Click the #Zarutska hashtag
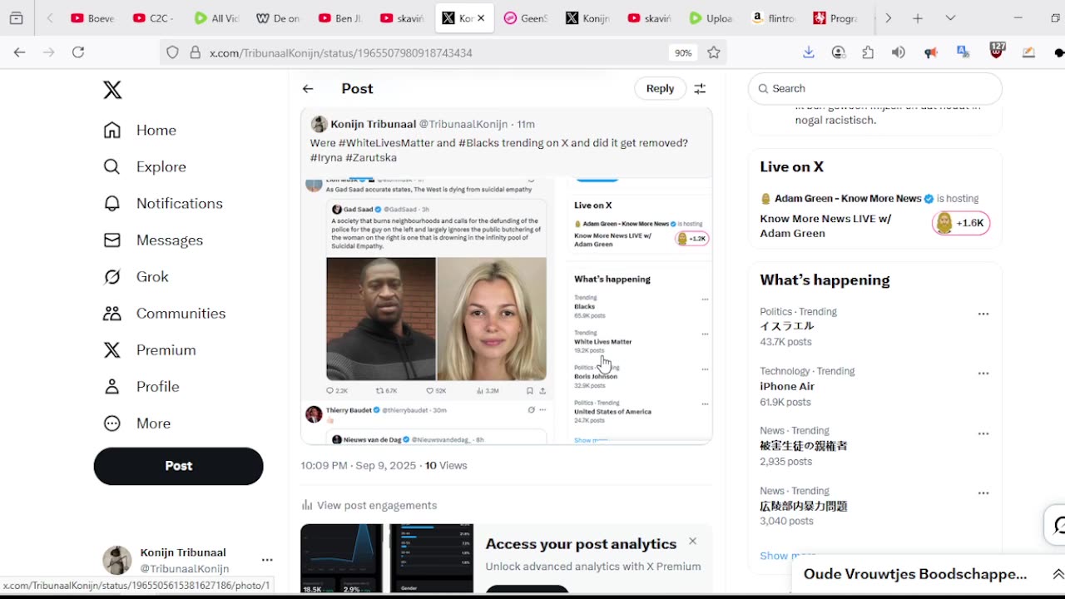This screenshot has width=1065, height=599. 371,157
